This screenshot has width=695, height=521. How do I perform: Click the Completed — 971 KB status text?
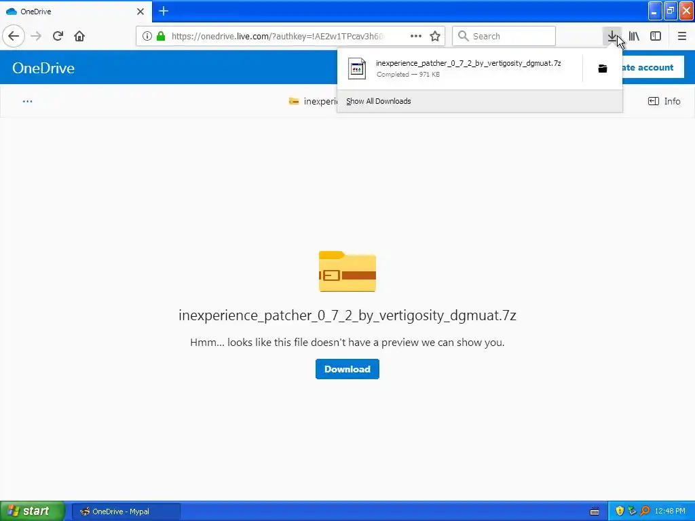408,75
